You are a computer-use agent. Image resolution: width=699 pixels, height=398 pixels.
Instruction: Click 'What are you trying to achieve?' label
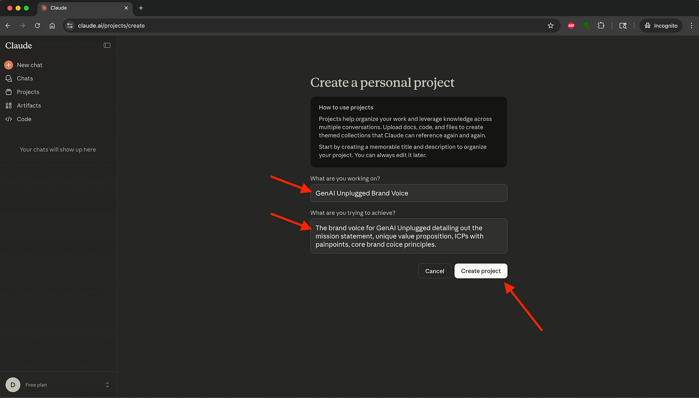[353, 213]
